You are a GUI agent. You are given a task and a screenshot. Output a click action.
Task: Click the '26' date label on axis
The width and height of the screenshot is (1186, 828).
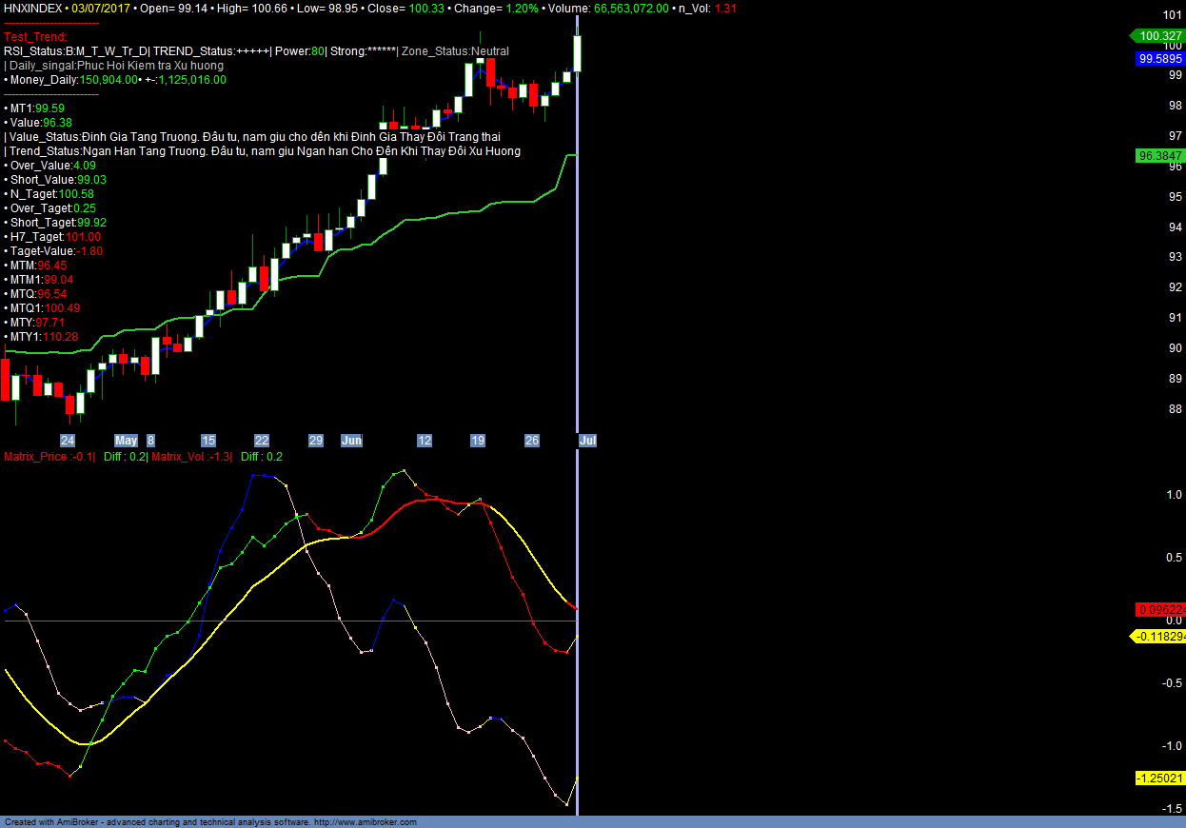pyautogui.click(x=532, y=441)
